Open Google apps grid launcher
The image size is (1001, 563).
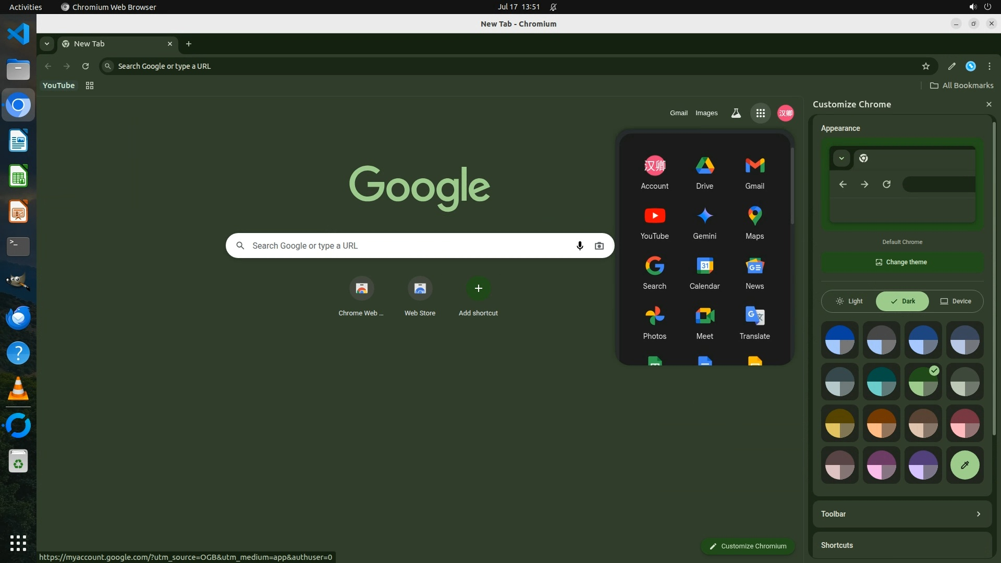[x=760, y=113]
